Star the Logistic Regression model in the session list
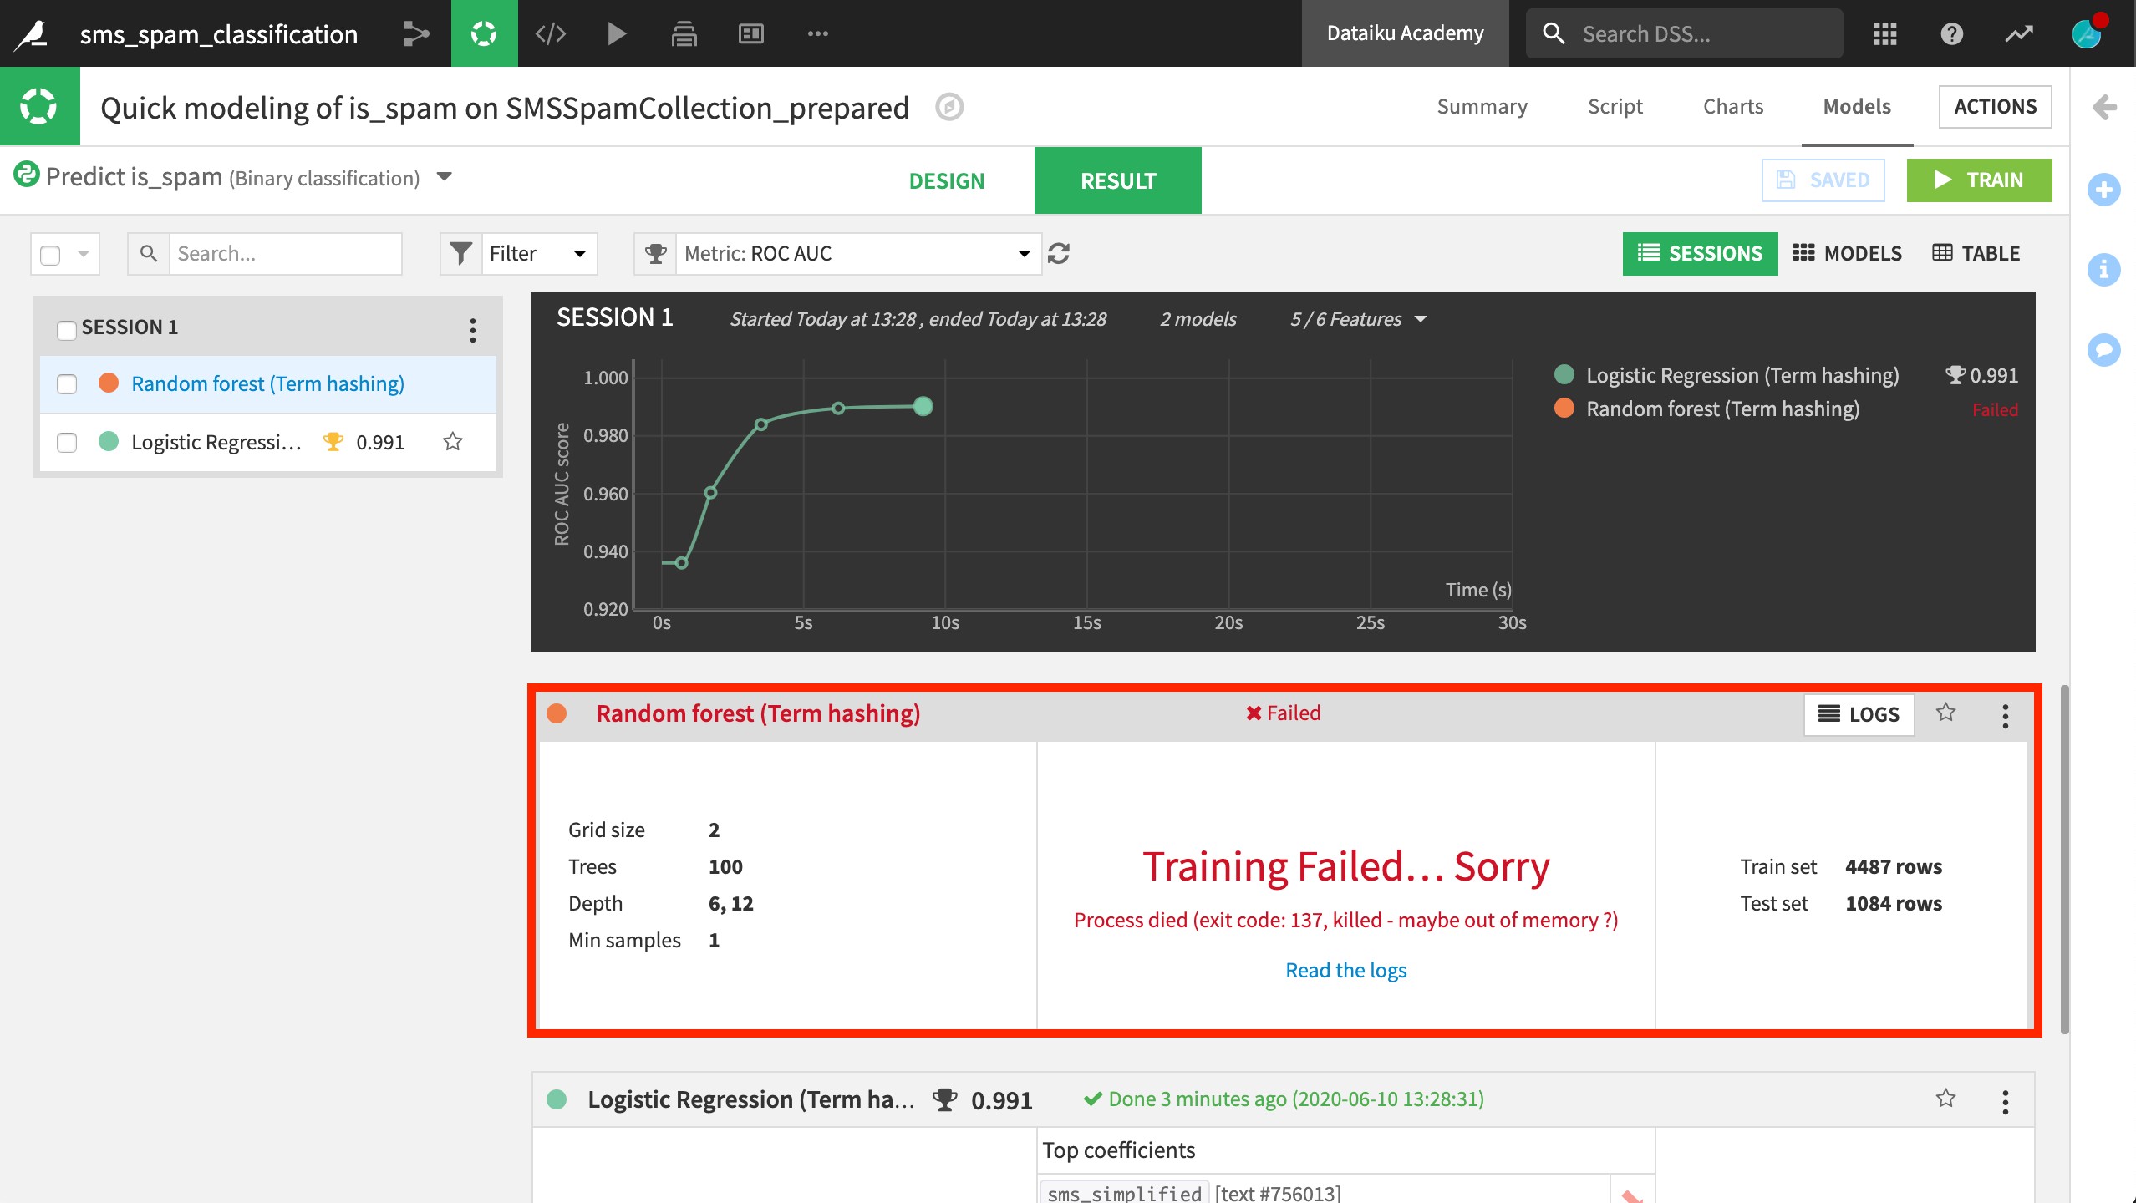 coord(453,441)
